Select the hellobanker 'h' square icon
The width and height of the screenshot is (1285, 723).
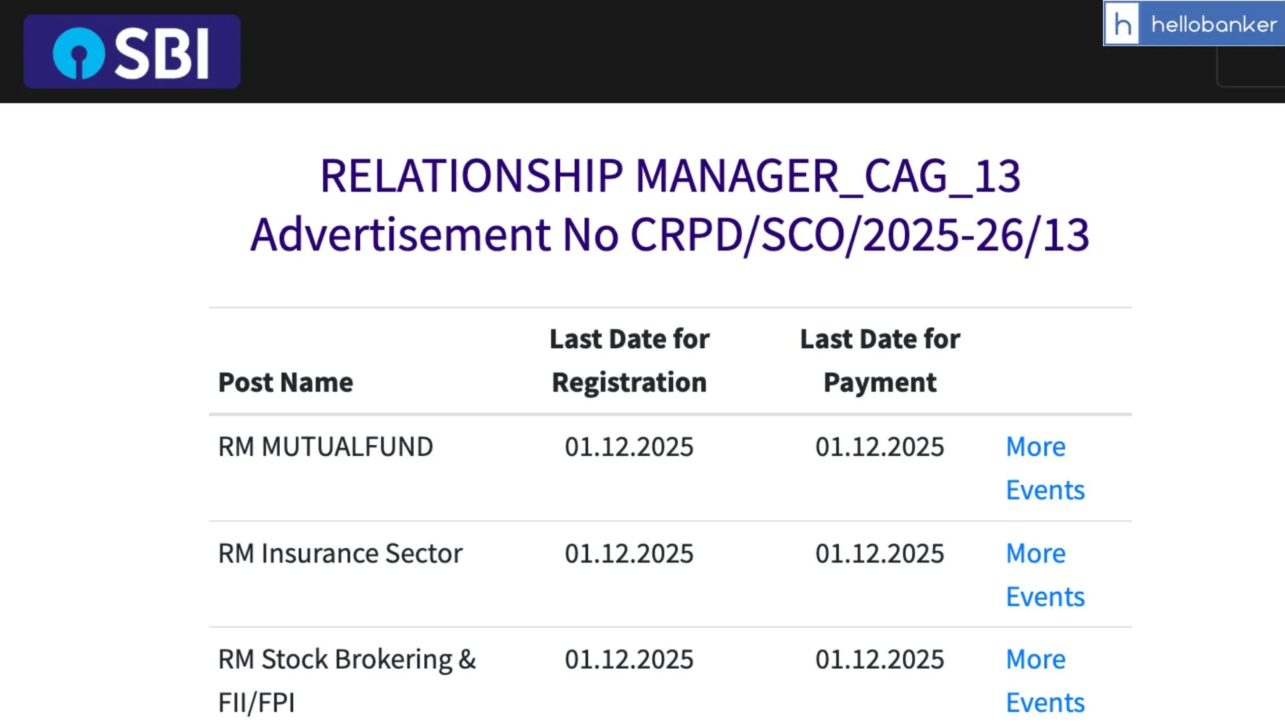[1123, 24]
